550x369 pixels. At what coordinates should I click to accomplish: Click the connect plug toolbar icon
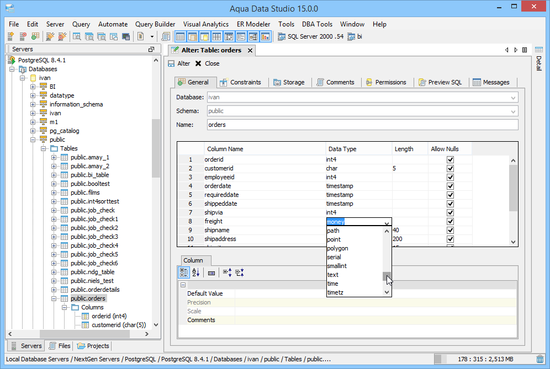point(50,36)
